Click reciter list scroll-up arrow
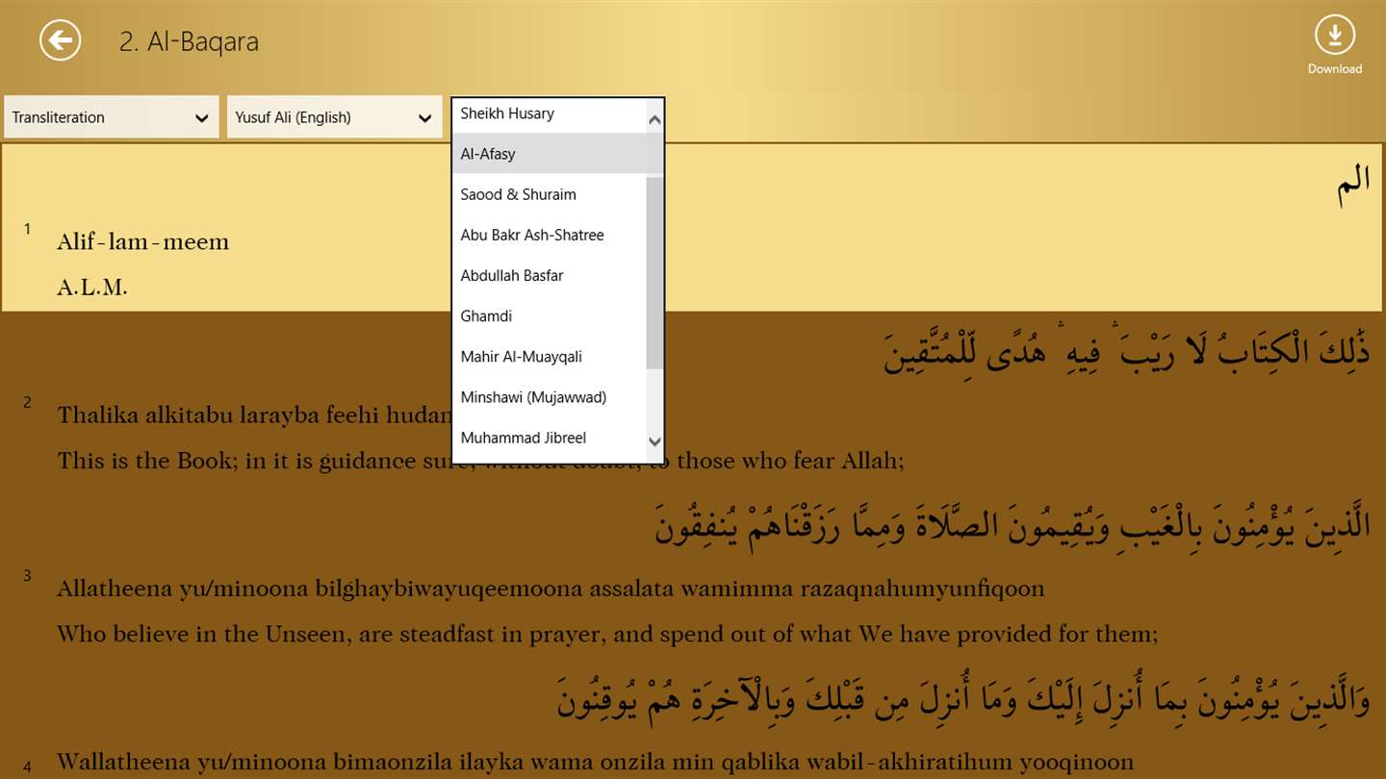1386x779 pixels. click(x=654, y=120)
